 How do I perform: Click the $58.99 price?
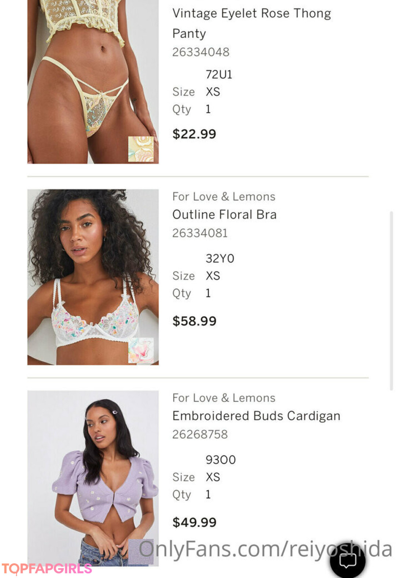(194, 321)
